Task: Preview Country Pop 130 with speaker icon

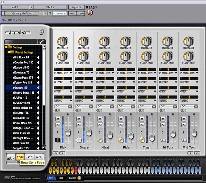Action: [x=38, y=62]
